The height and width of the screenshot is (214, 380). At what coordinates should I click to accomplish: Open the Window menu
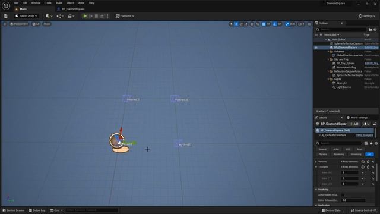tap(36, 3)
